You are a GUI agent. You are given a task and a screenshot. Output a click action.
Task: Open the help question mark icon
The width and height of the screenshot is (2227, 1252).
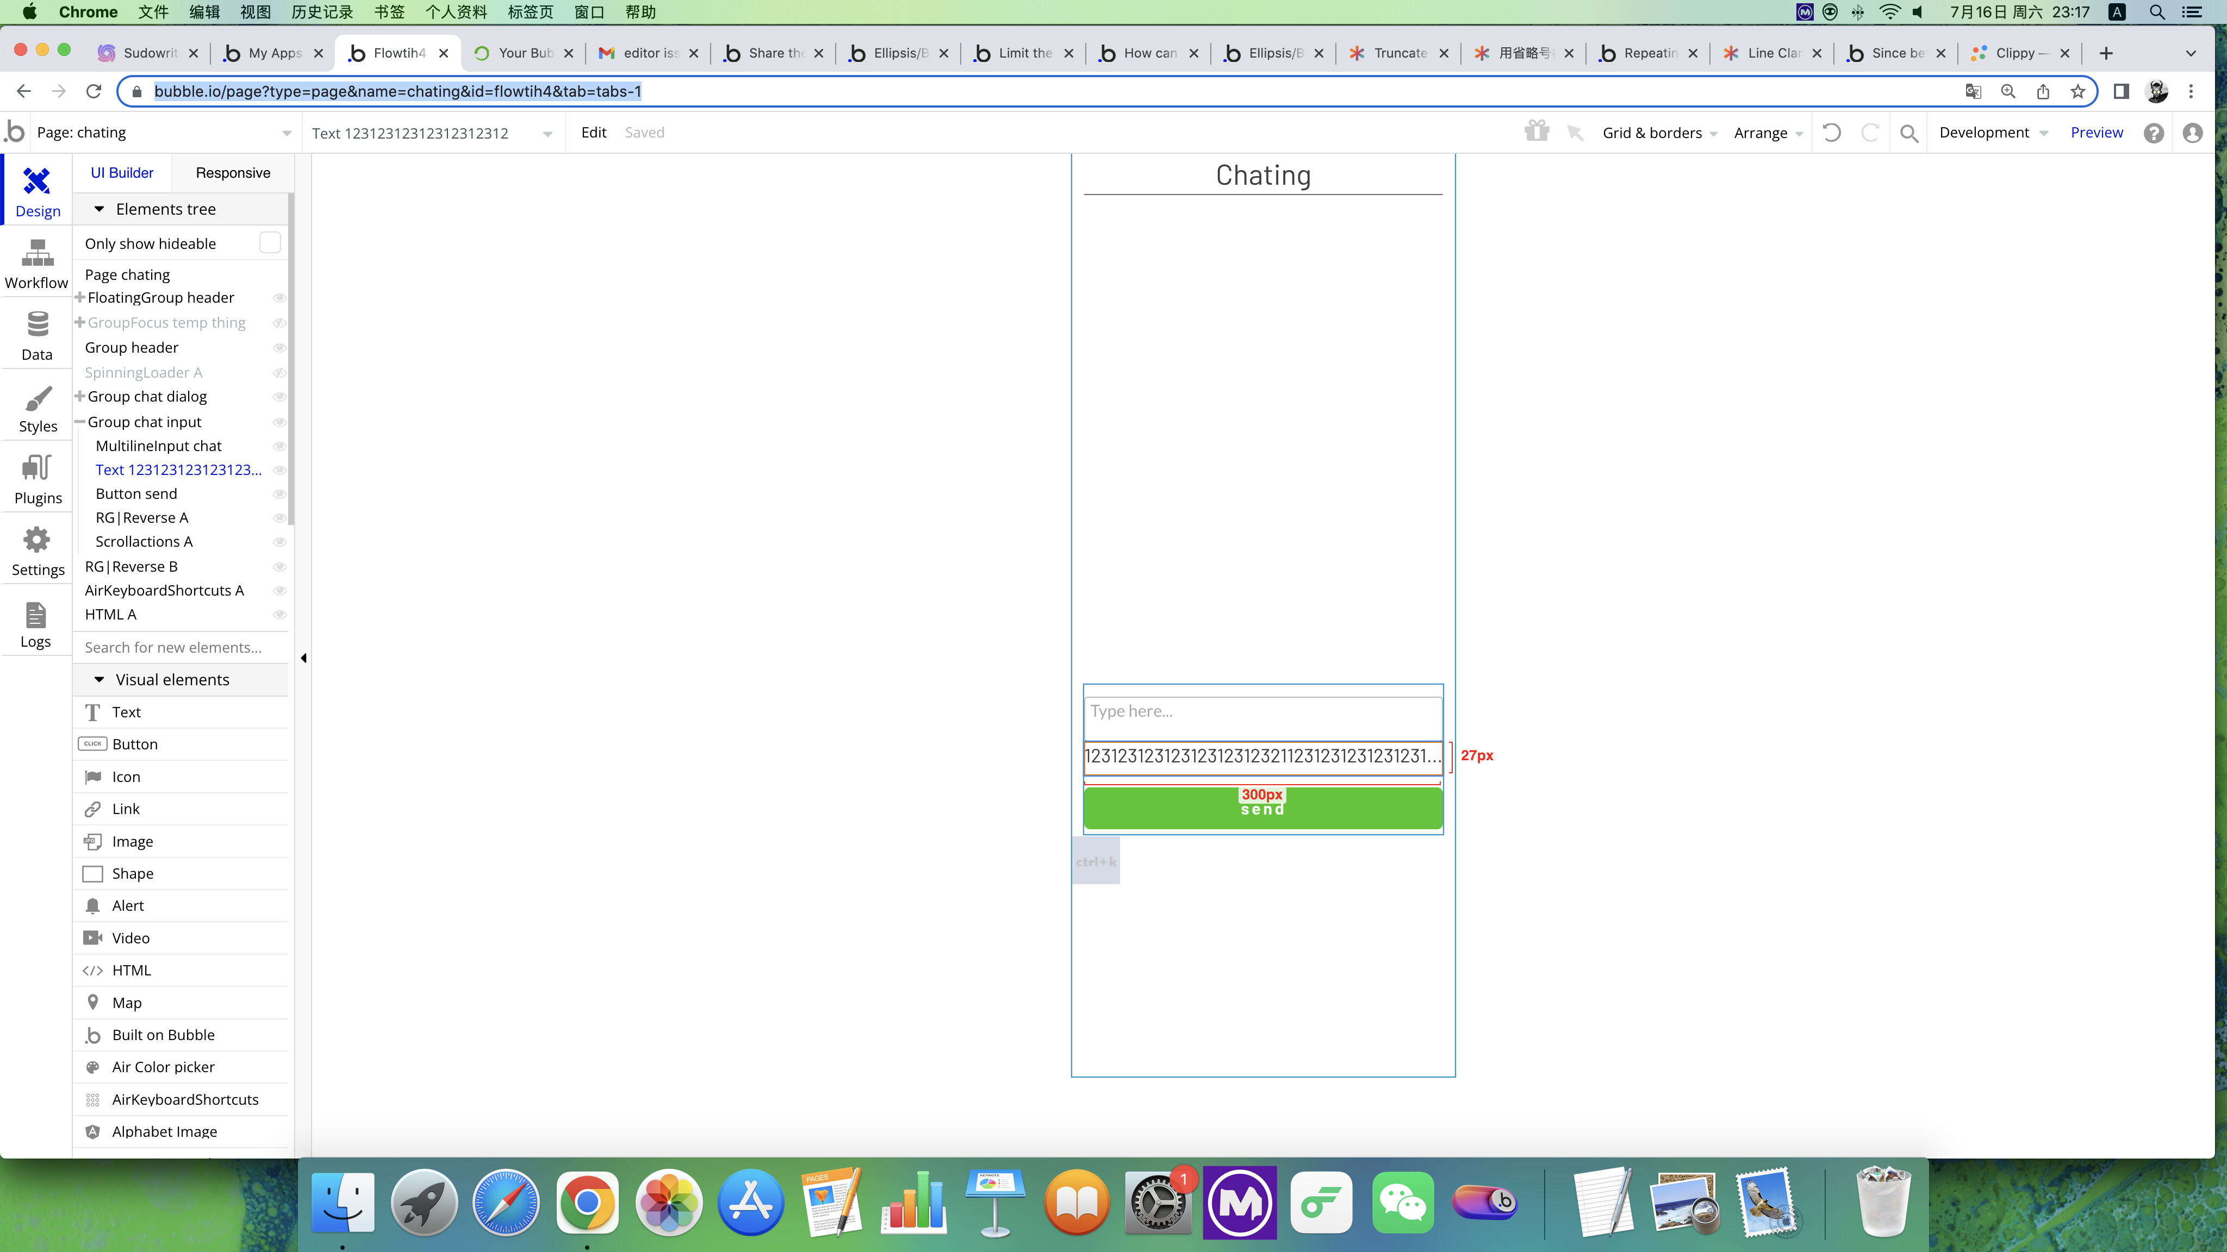(x=2154, y=133)
